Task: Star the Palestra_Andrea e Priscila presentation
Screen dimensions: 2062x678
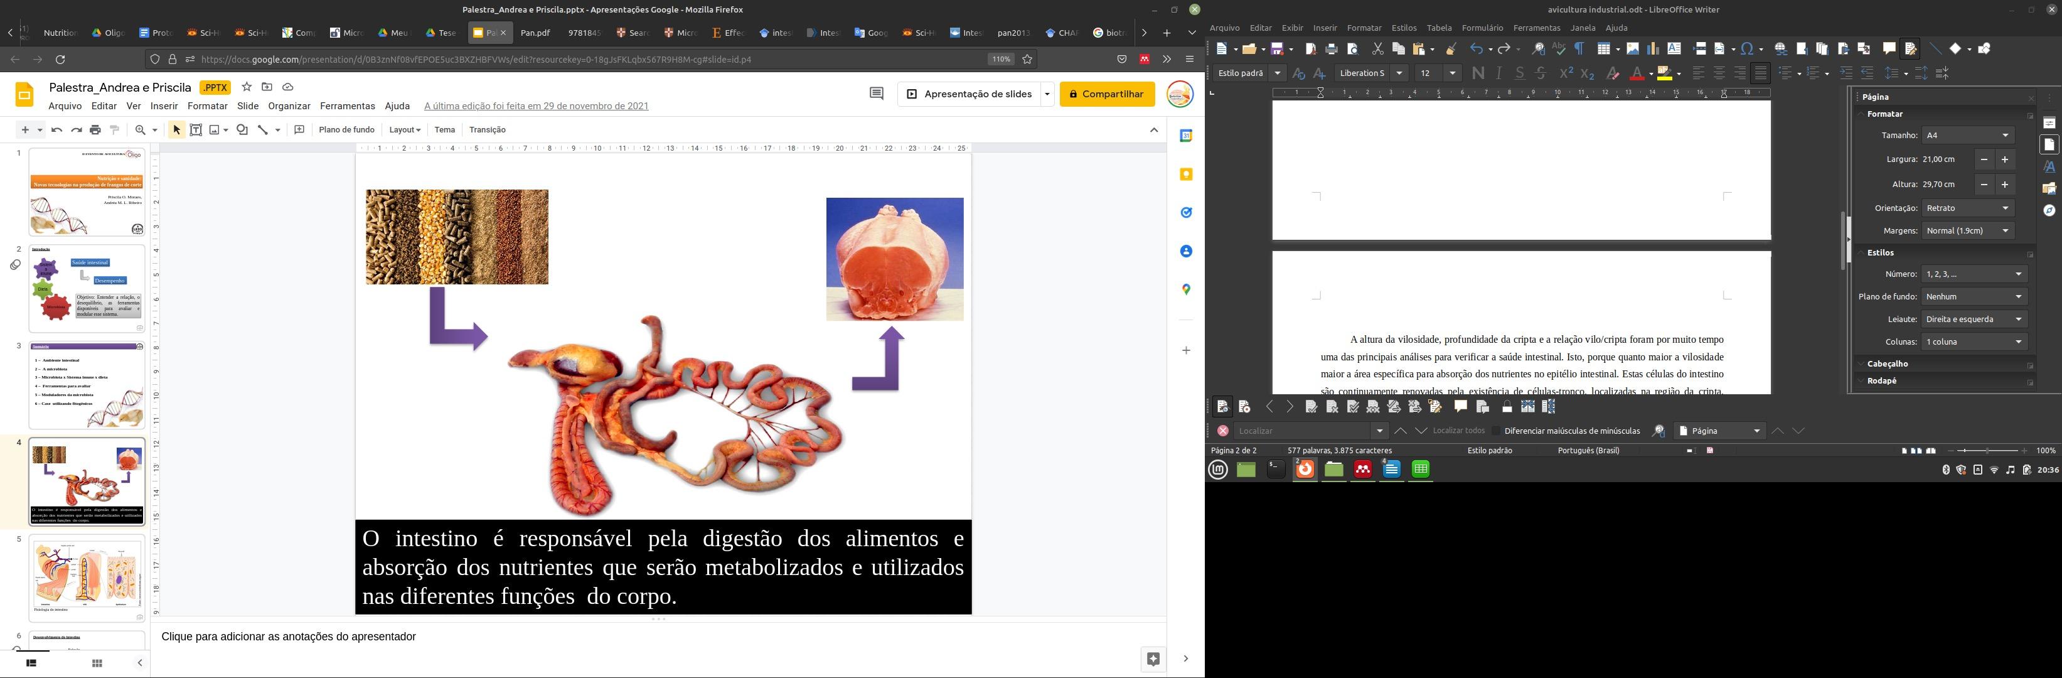Action: [247, 87]
